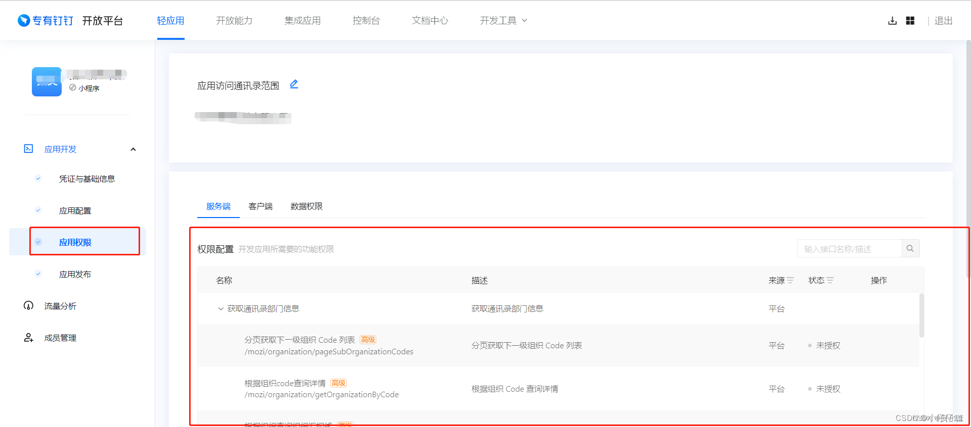Click the search magnifier icon
The image size is (971, 427).
(x=910, y=248)
